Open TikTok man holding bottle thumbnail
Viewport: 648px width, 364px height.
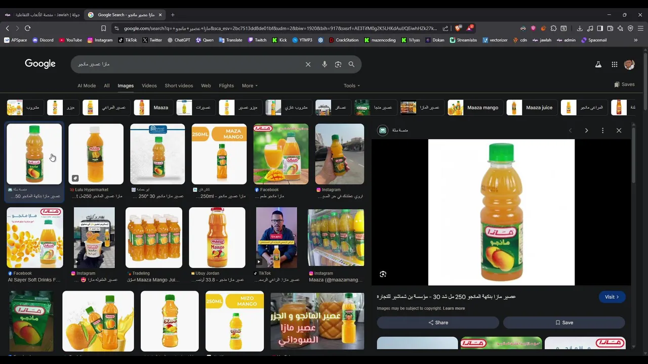pos(276,238)
